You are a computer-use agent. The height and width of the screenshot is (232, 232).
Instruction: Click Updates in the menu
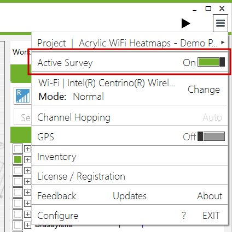tap(130, 196)
